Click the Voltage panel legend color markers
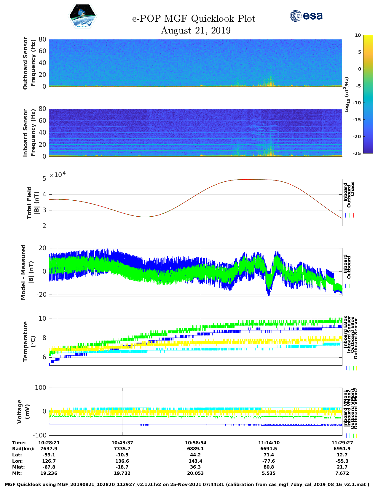Viewport: 378px width, 489px height. coord(351,436)
